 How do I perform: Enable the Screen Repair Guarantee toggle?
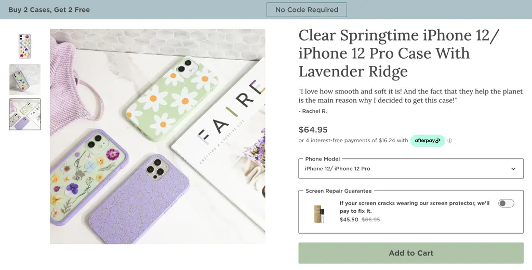point(506,204)
